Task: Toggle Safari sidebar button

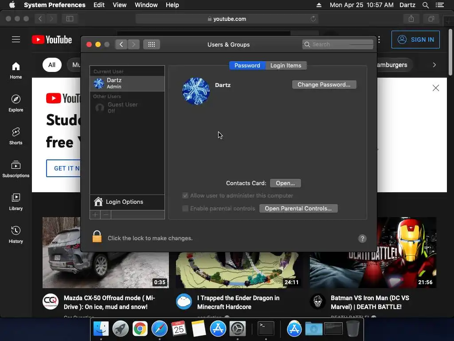Action: point(70,19)
